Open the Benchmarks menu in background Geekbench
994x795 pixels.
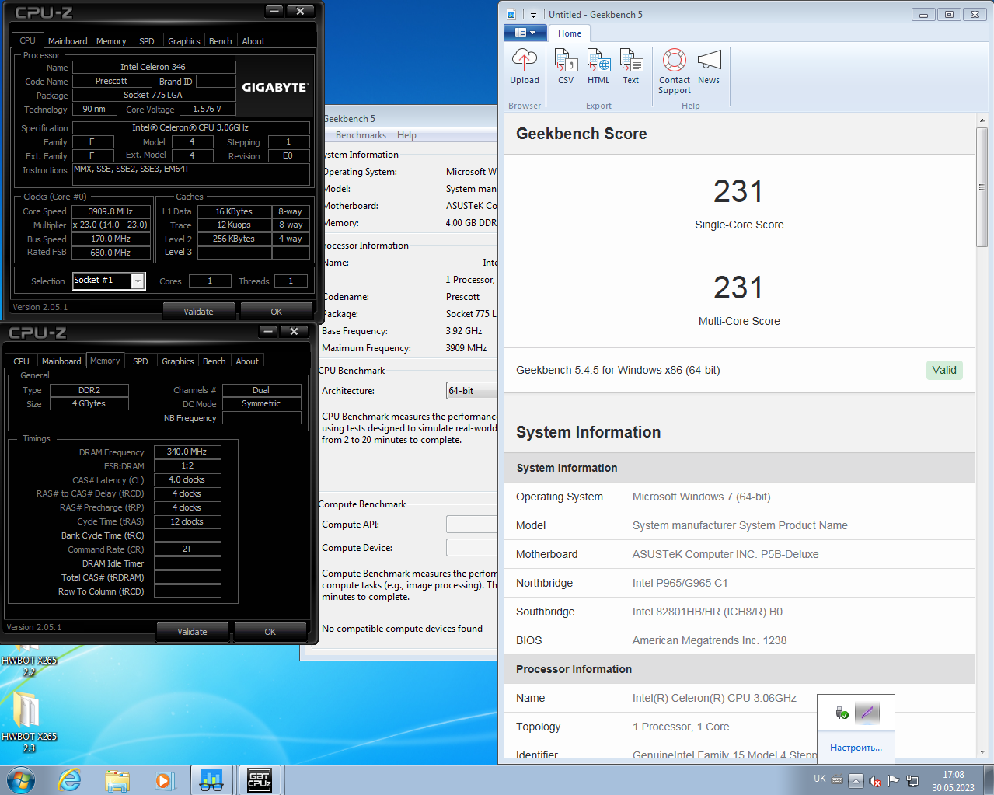(361, 135)
